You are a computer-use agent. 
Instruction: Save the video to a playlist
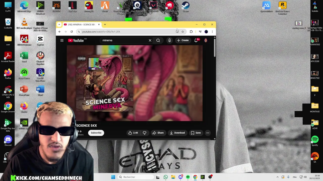196,133
